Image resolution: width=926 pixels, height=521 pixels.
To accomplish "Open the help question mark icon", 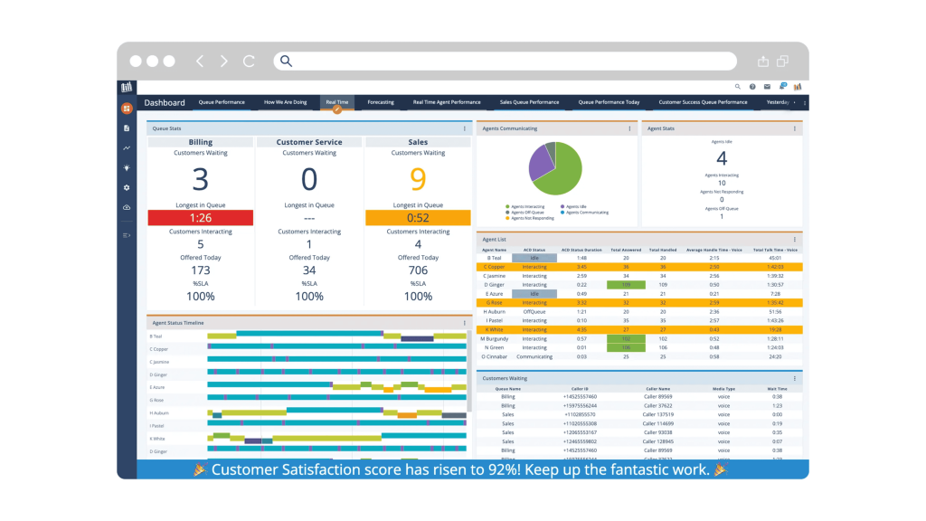I will click(x=752, y=87).
